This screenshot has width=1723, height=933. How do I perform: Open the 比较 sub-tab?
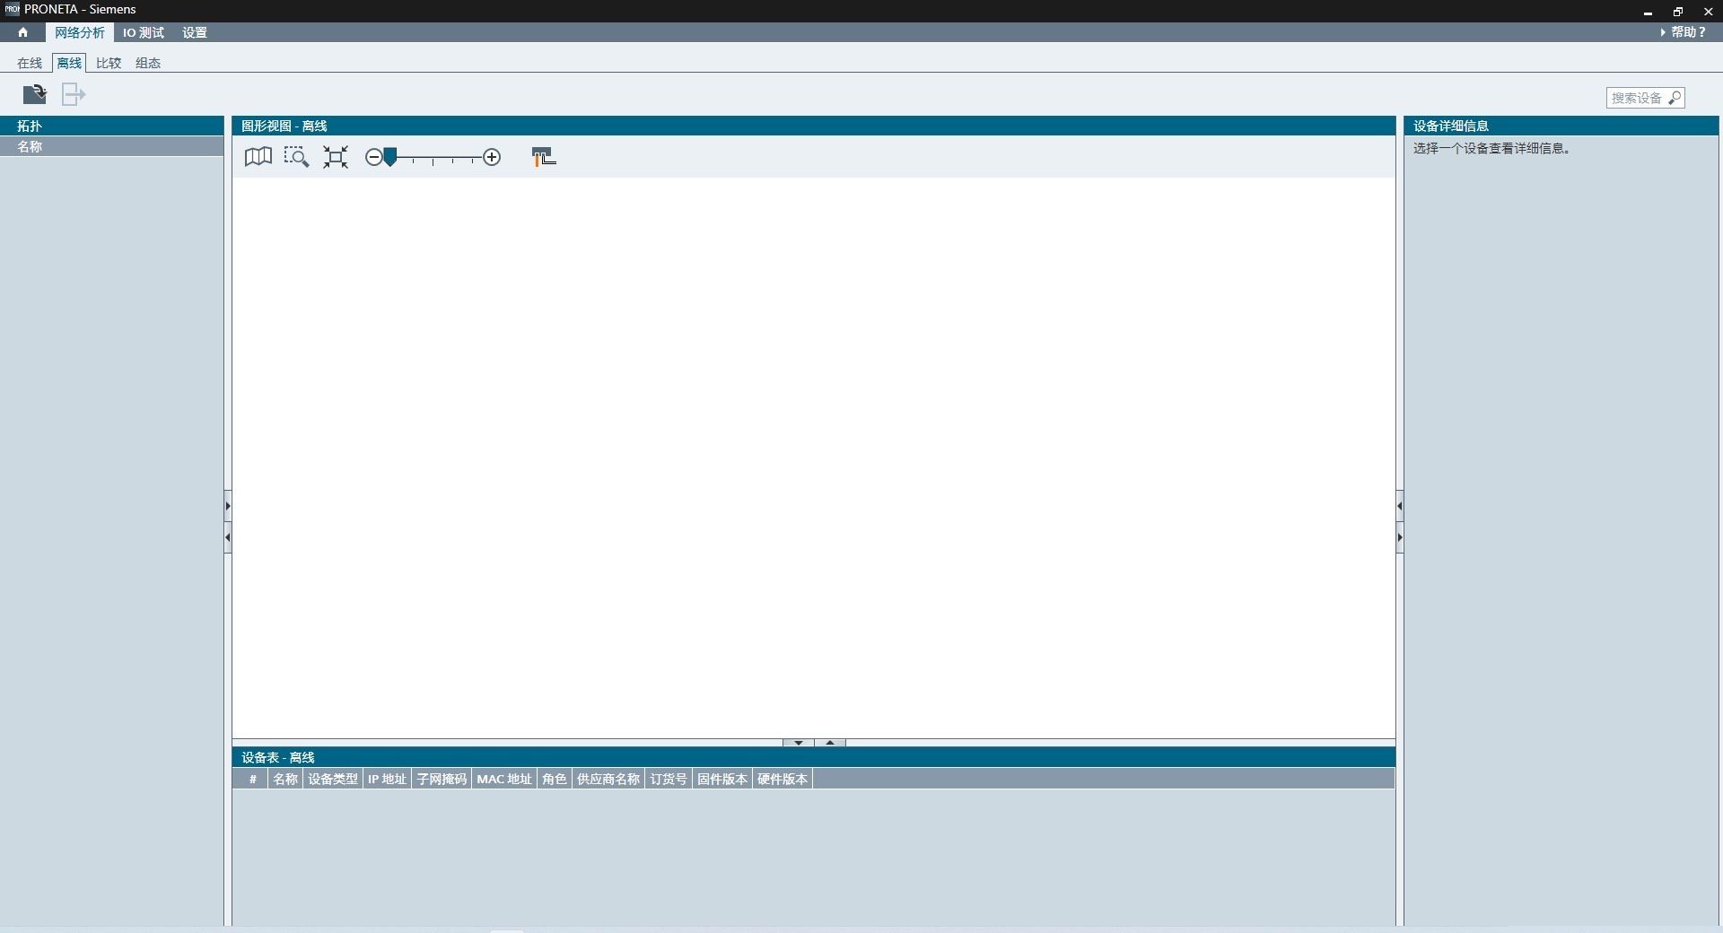109,63
